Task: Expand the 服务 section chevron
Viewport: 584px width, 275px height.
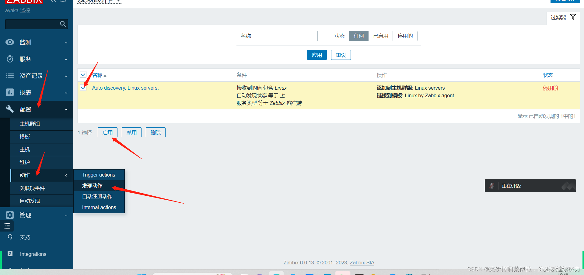Action: pos(66,60)
